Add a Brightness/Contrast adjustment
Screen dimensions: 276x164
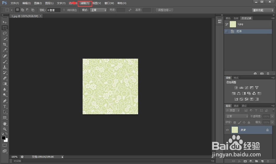pyautogui.click(x=236, y=88)
